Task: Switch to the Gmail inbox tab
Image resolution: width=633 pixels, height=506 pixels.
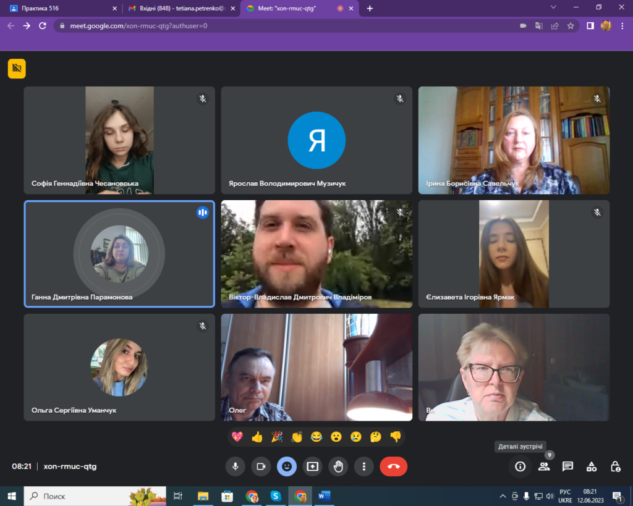Action: click(176, 8)
